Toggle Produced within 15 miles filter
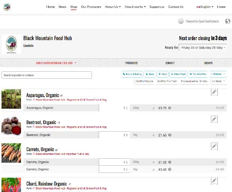 pyautogui.click(x=194, y=81)
